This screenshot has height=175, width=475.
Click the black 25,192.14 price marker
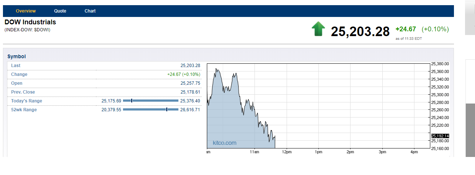click(x=440, y=136)
